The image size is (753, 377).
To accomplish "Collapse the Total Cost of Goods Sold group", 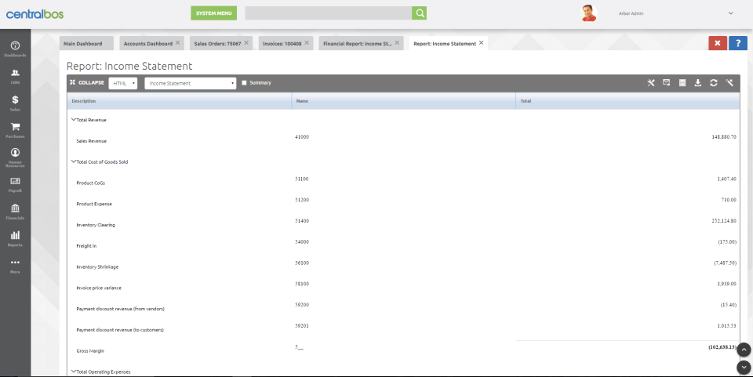I will click(x=74, y=161).
